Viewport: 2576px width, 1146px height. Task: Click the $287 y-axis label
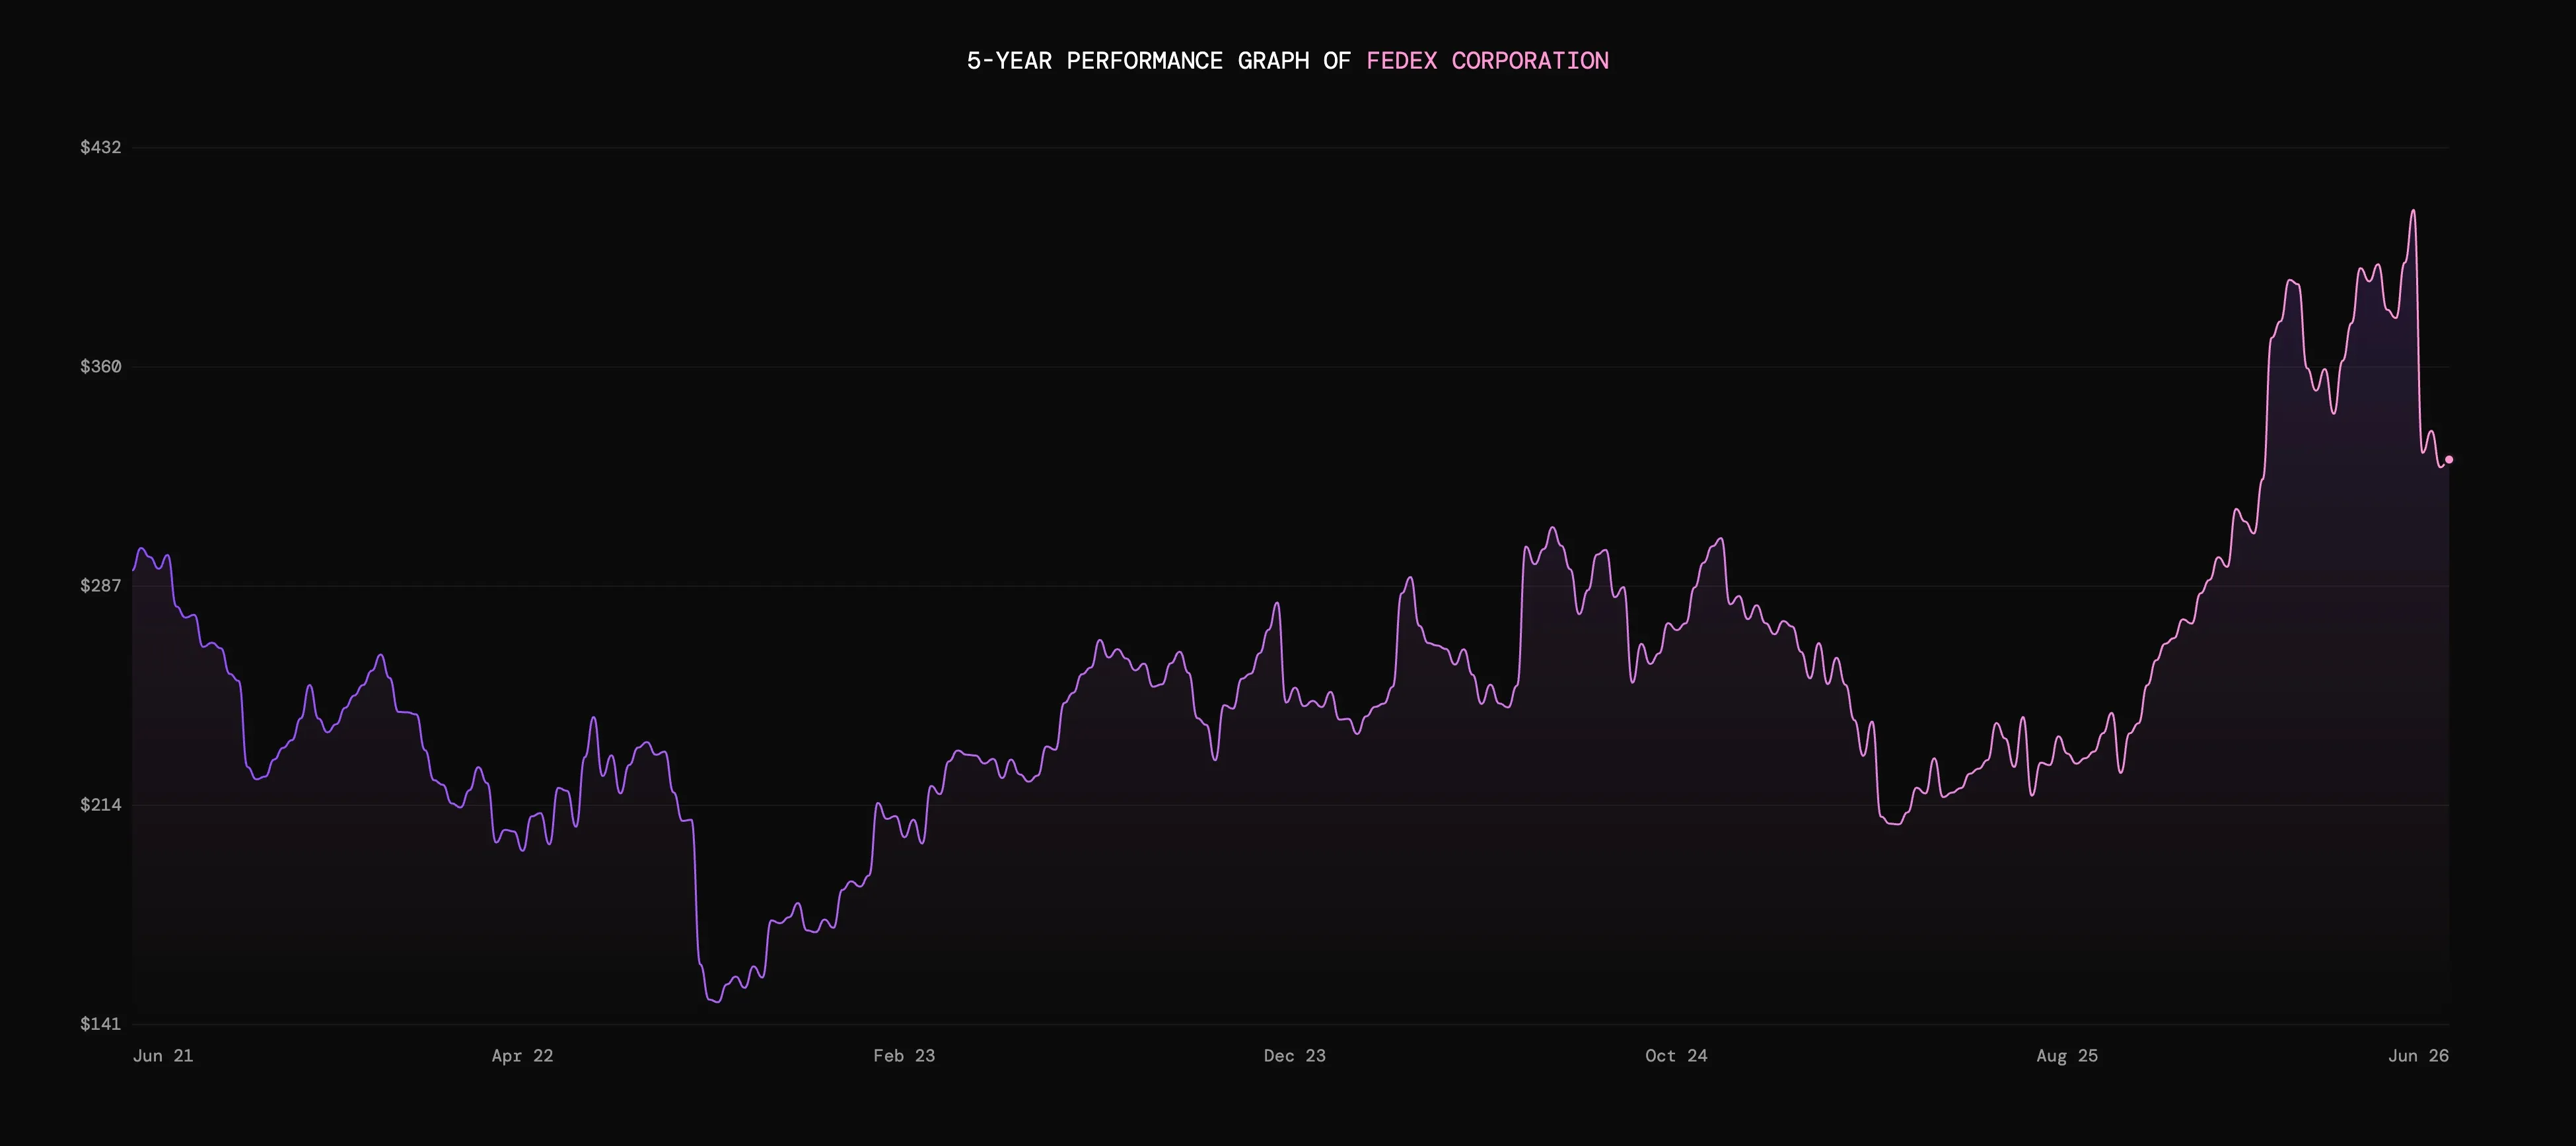[101, 586]
